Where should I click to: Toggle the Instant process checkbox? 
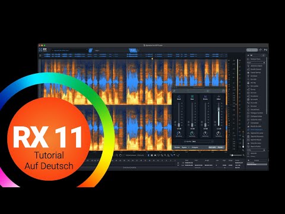pyautogui.click(x=124, y=155)
